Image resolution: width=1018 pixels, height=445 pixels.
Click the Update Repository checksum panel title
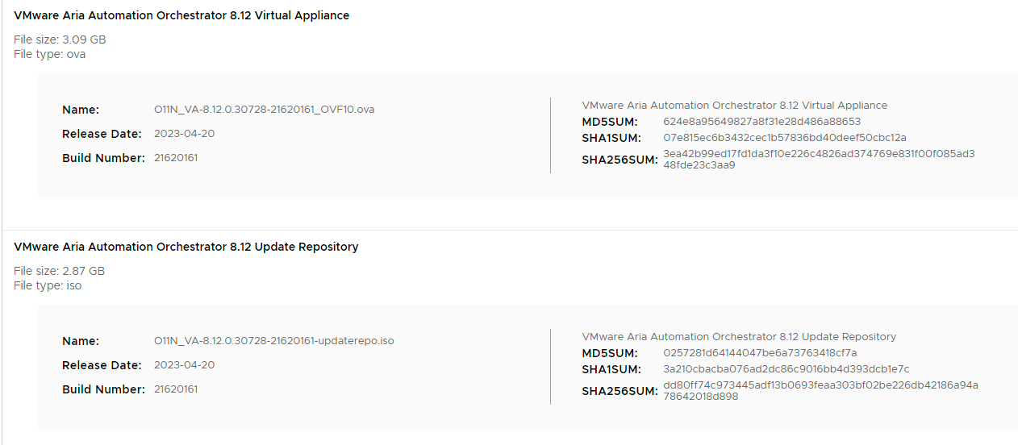739,337
